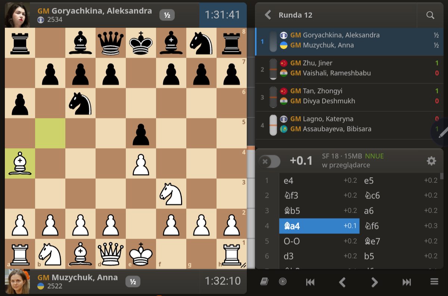Screen dimensions: 448x296
Task: Step back one move
Action: coord(342,282)
